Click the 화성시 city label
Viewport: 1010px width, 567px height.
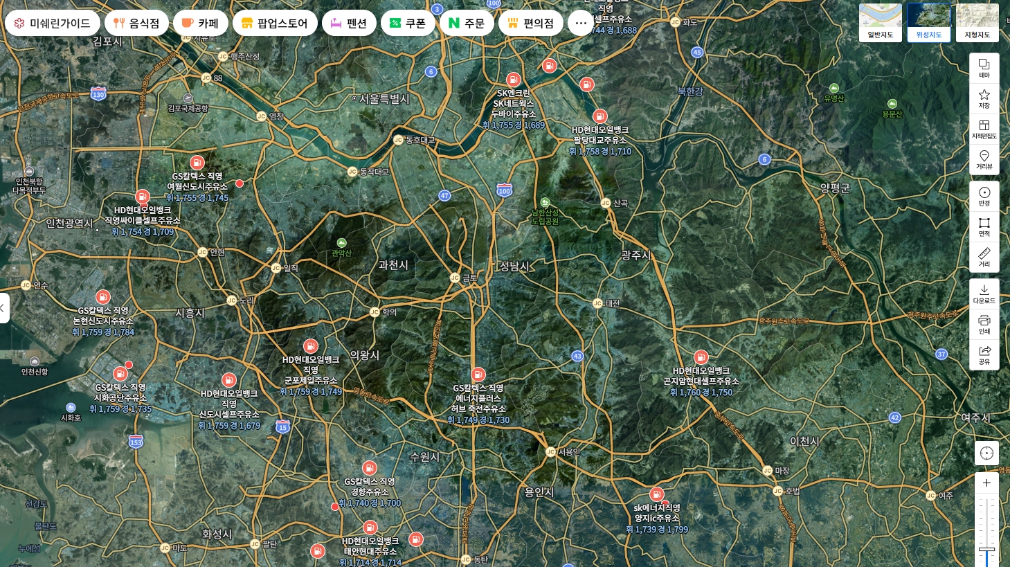coord(217,534)
